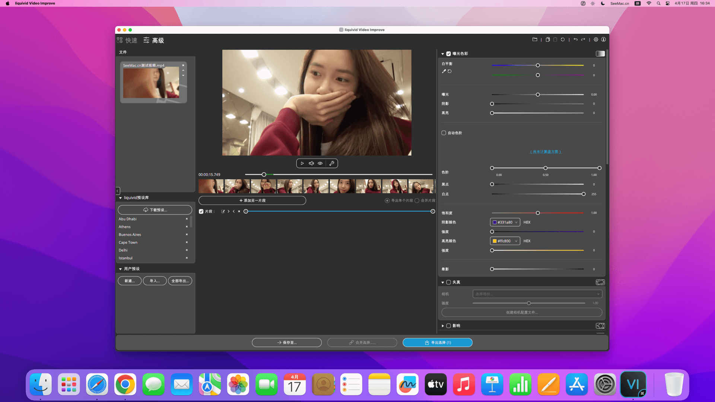Click the segment edit pencil icon
This screenshot has height=402, width=715.
[223, 211]
